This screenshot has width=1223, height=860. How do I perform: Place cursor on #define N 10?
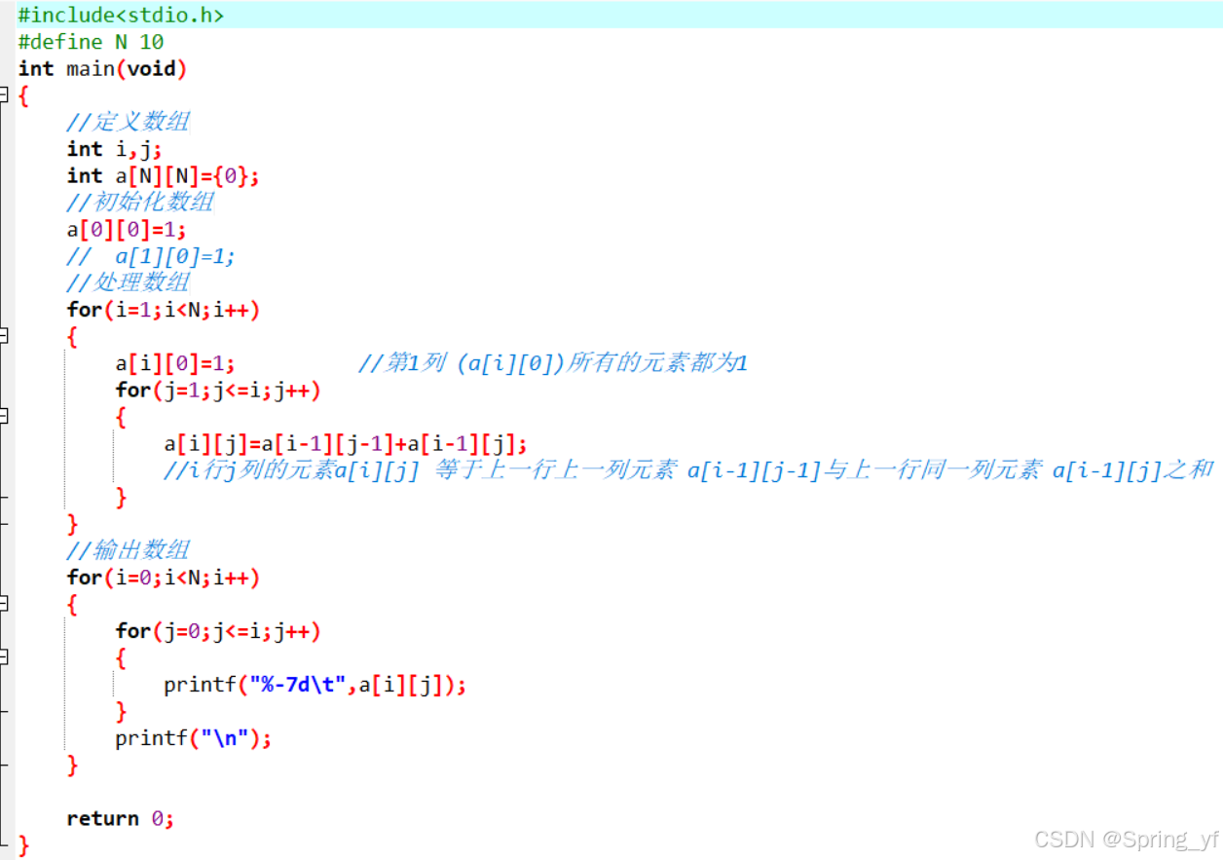(x=91, y=42)
